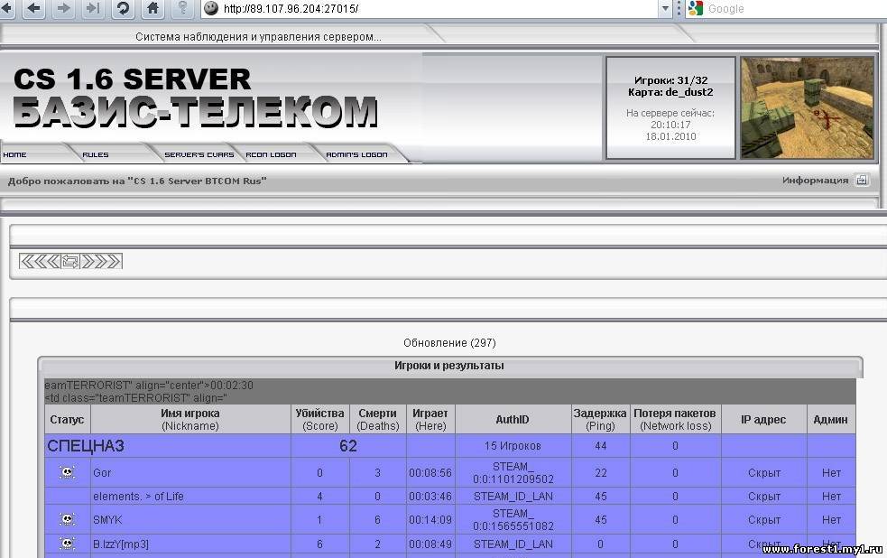Click the 'Имя игрока (Nickname)' column header

pyautogui.click(x=190, y=419)
